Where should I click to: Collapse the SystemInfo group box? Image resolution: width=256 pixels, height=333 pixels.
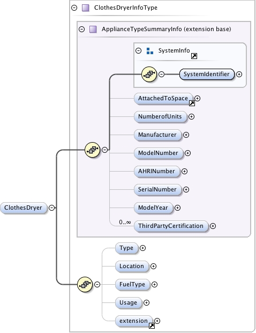pyautogui.click(x=139, y=50)
